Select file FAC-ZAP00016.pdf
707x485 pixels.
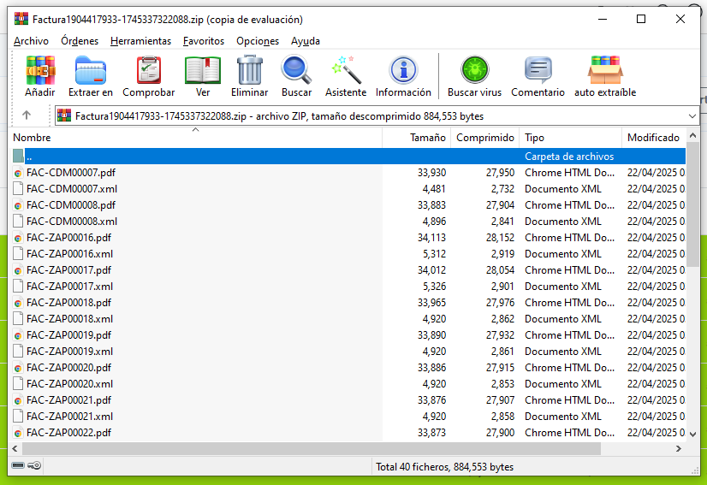(68, 238)
